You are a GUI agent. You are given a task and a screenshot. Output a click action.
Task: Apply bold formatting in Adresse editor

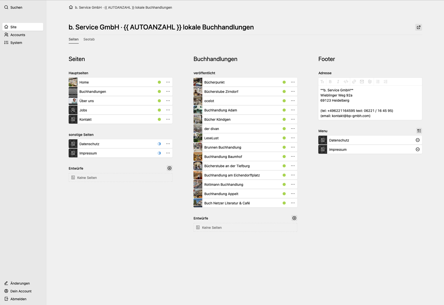330,82
